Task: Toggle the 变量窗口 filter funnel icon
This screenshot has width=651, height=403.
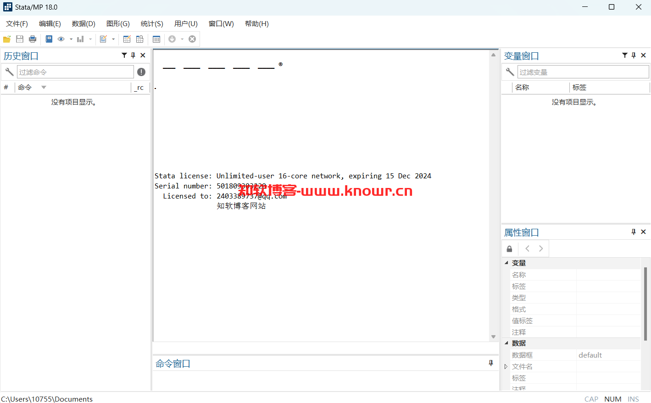Action: pos(624,55)
